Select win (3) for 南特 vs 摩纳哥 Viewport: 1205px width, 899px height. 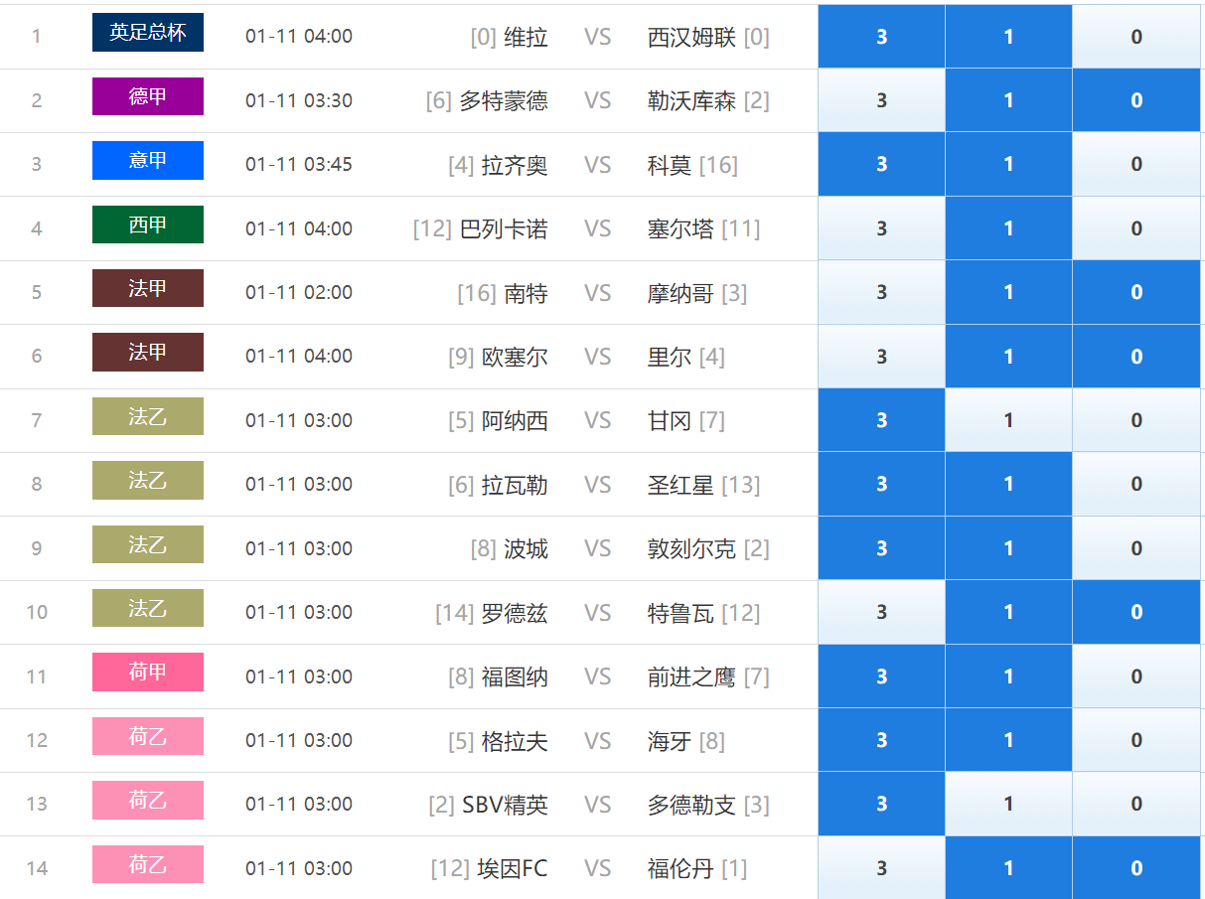pos(881,292)
